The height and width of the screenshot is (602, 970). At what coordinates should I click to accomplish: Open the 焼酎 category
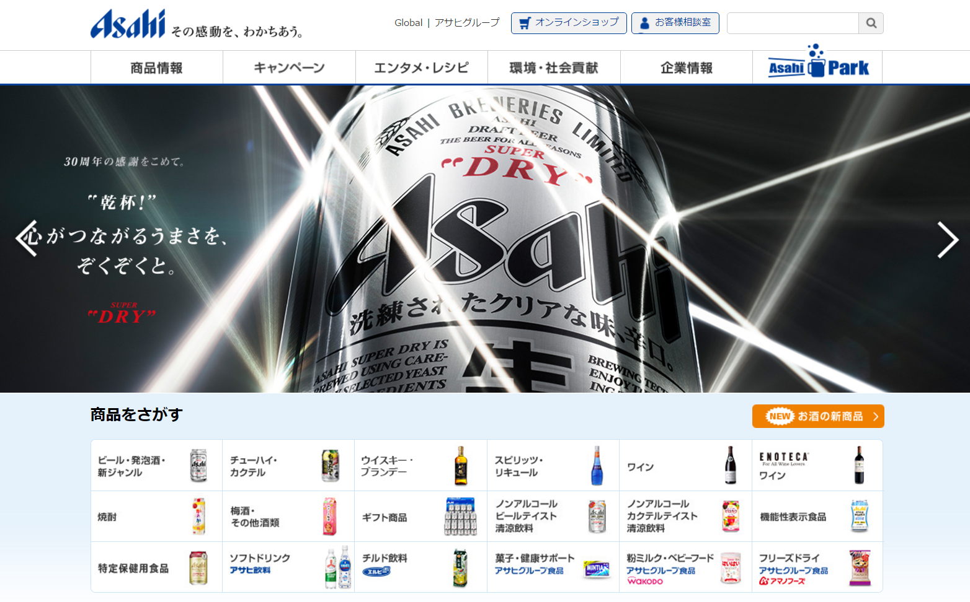coord(157,517)
